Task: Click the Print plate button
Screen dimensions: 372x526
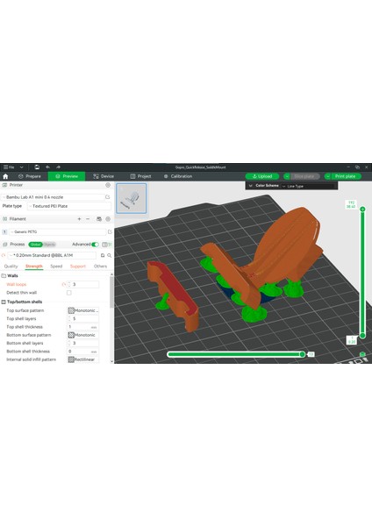Action: click(x=345, y=176)
